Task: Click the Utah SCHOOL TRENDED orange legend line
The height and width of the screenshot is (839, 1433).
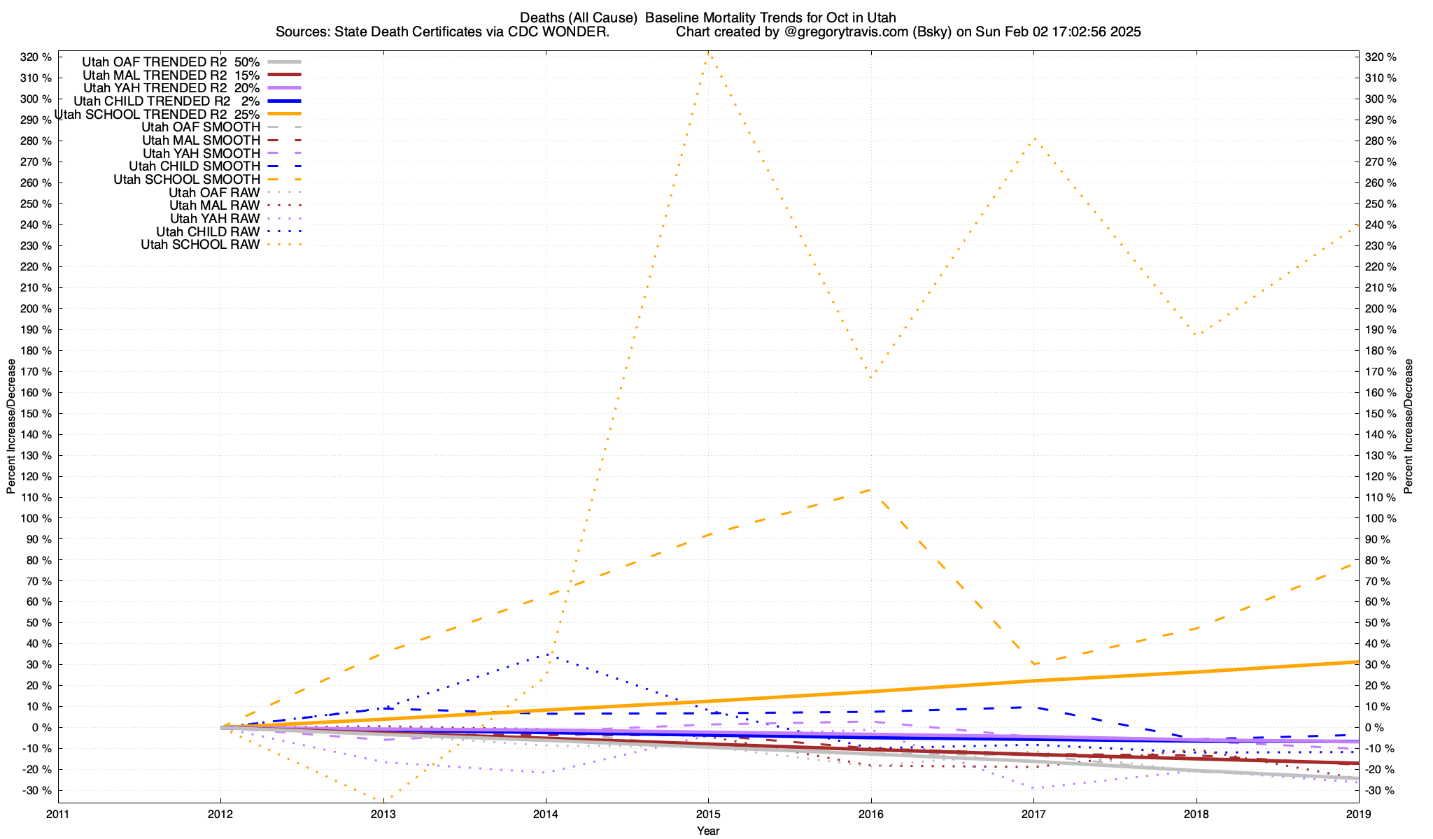Action: 283,114
